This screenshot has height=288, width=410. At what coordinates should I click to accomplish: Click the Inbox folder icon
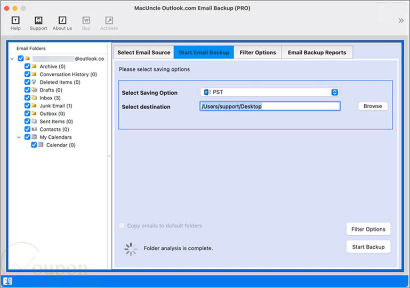(x=34, y=97)
